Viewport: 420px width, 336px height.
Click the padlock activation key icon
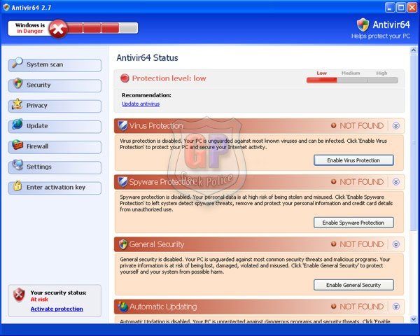17,185
